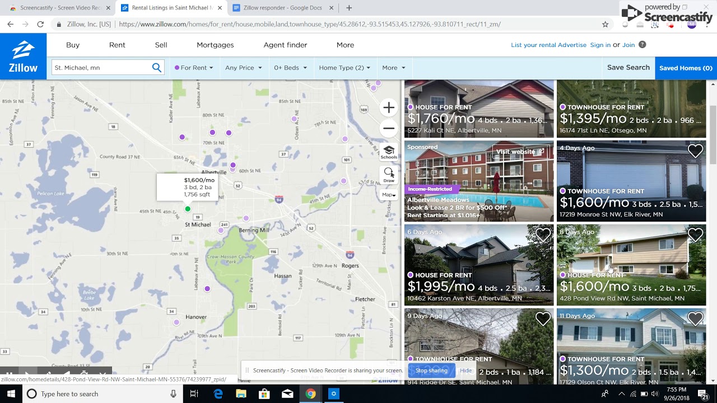
Task: Save 428 Pond View Rd NW listing heart
Action: coord(695,235)
